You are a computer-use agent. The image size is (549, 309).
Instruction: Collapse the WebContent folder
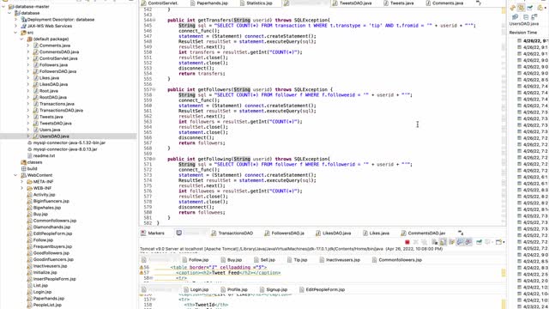[x=15, y=175]
